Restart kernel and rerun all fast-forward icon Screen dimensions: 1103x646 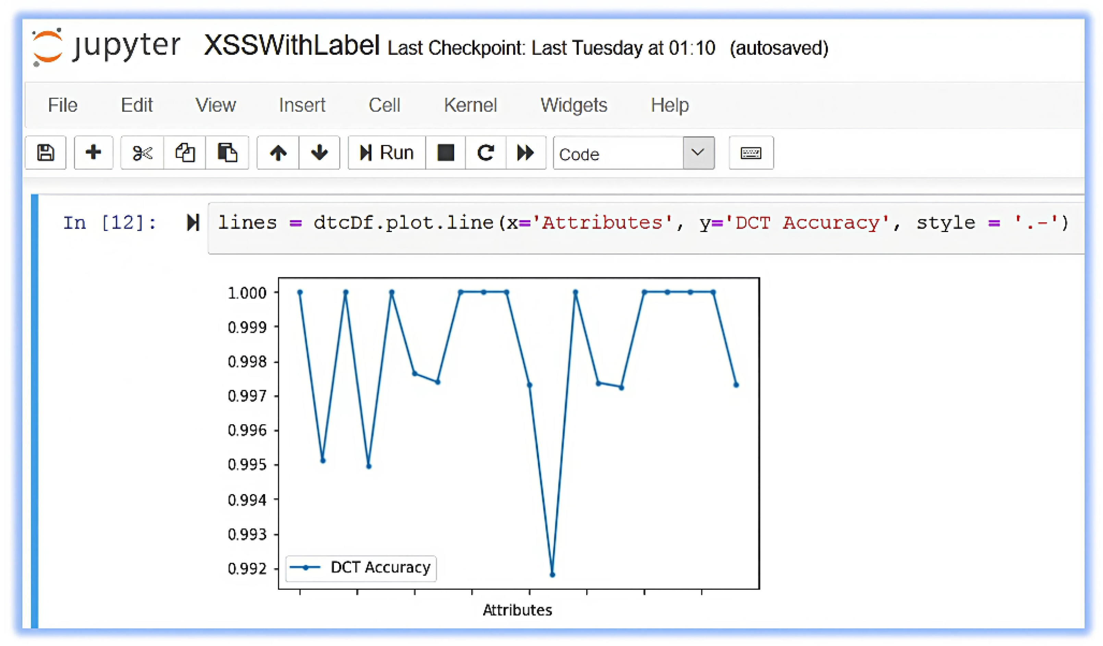coord(526,153)
